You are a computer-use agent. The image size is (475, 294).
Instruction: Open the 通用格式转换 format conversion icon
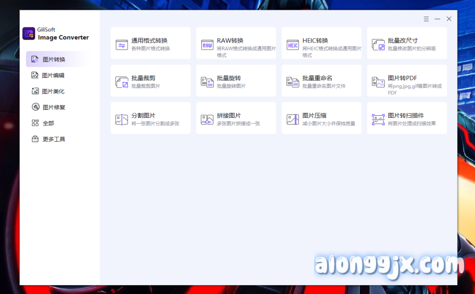tap(122, 44)
